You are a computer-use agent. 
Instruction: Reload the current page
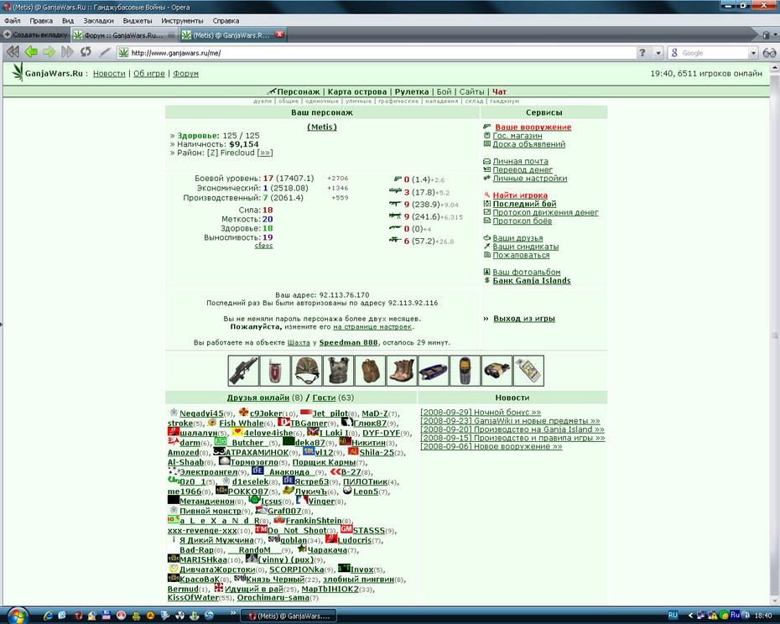point(86,52)
